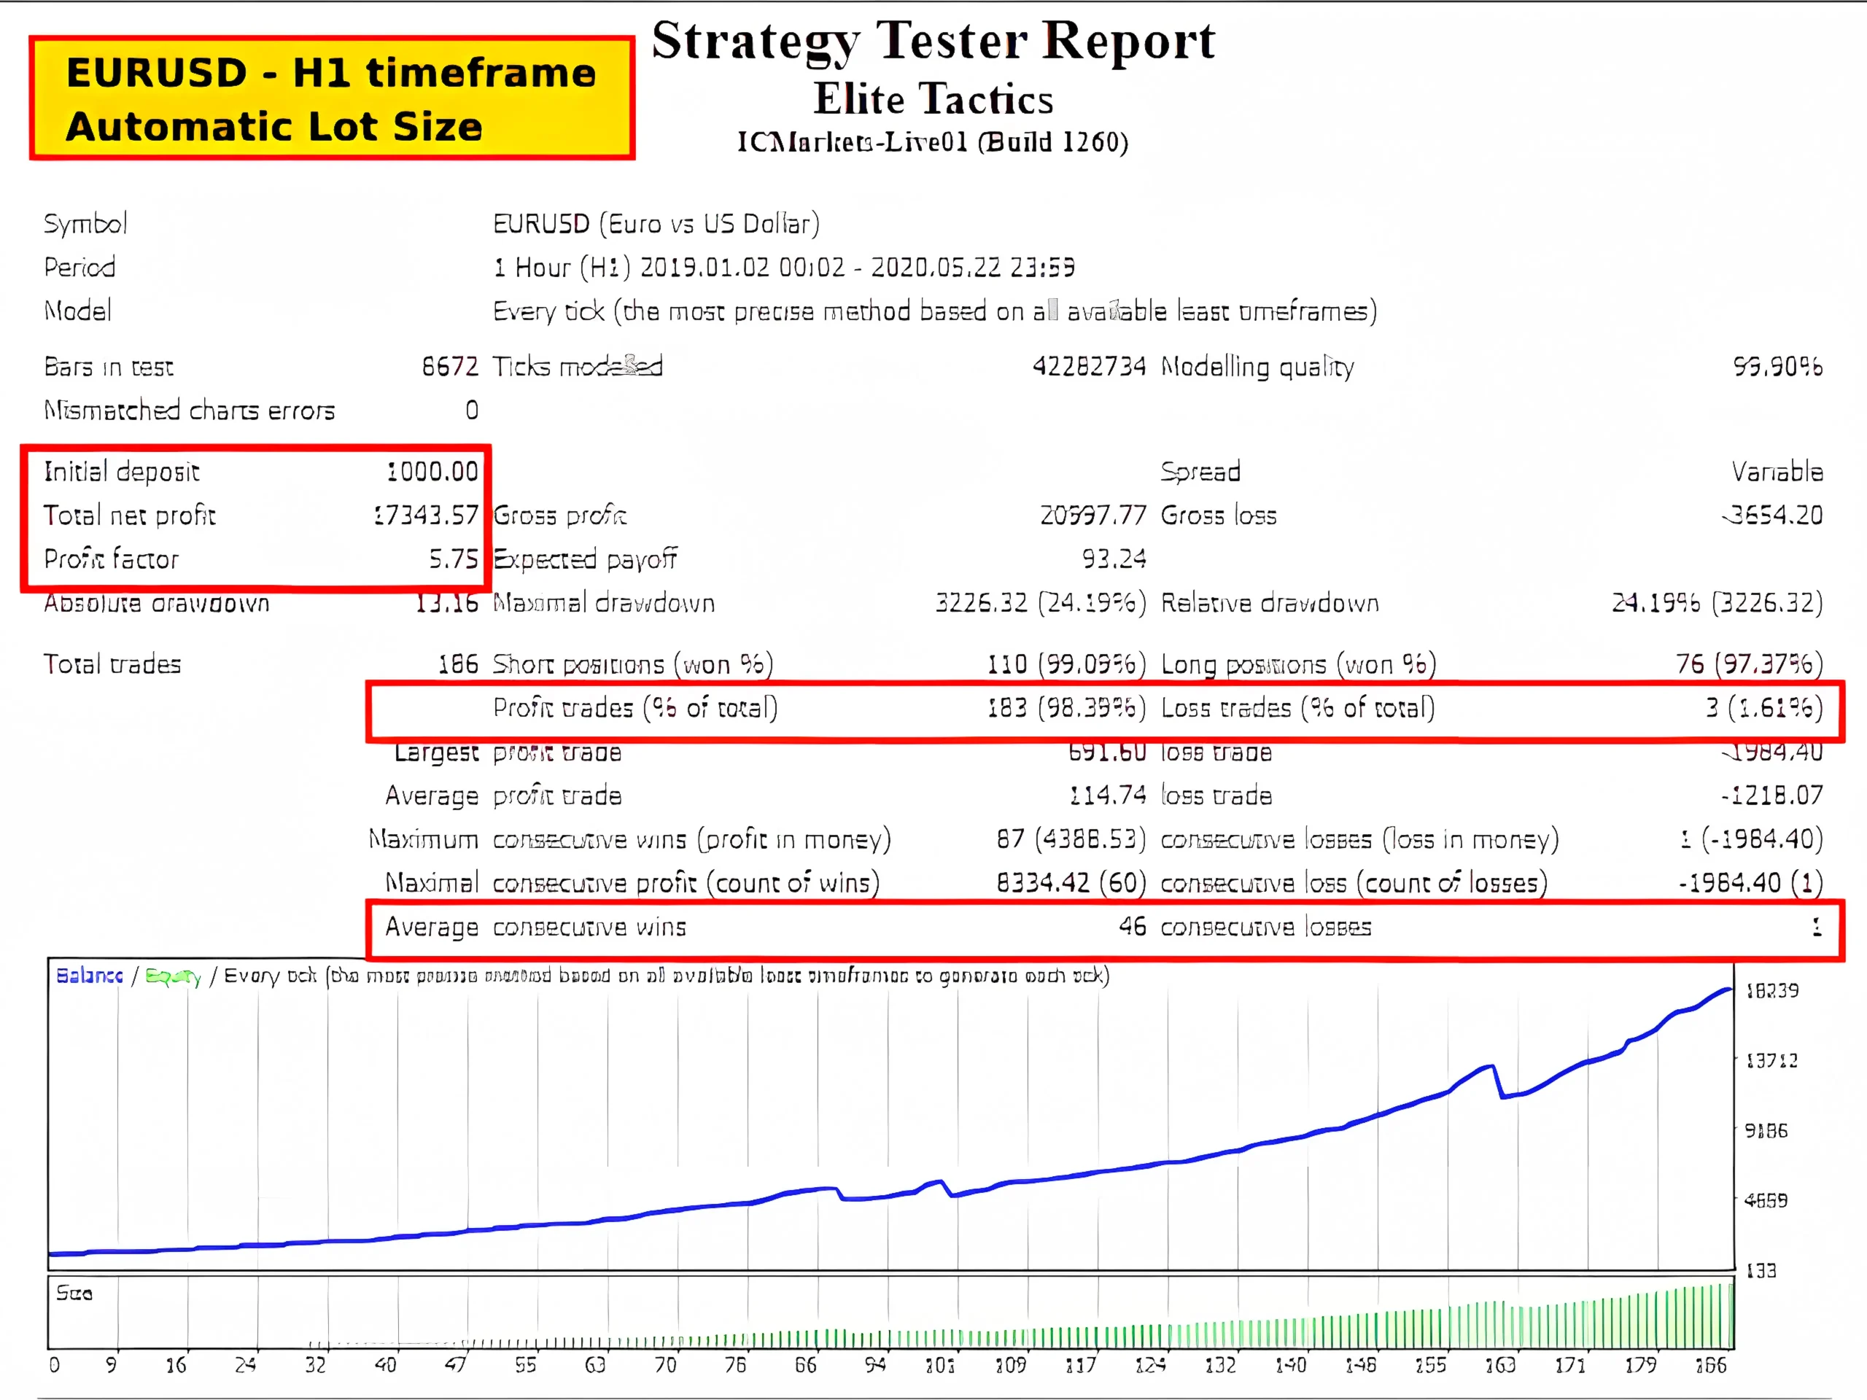
Task: Click the Modelling quality percentage value
Action: [1777, 366]
